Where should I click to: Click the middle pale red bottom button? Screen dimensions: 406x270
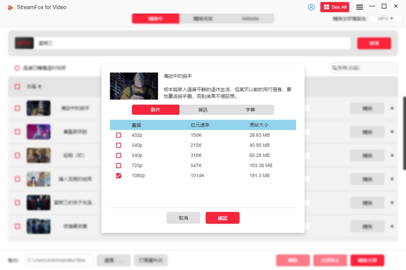[x=330, y=260]
